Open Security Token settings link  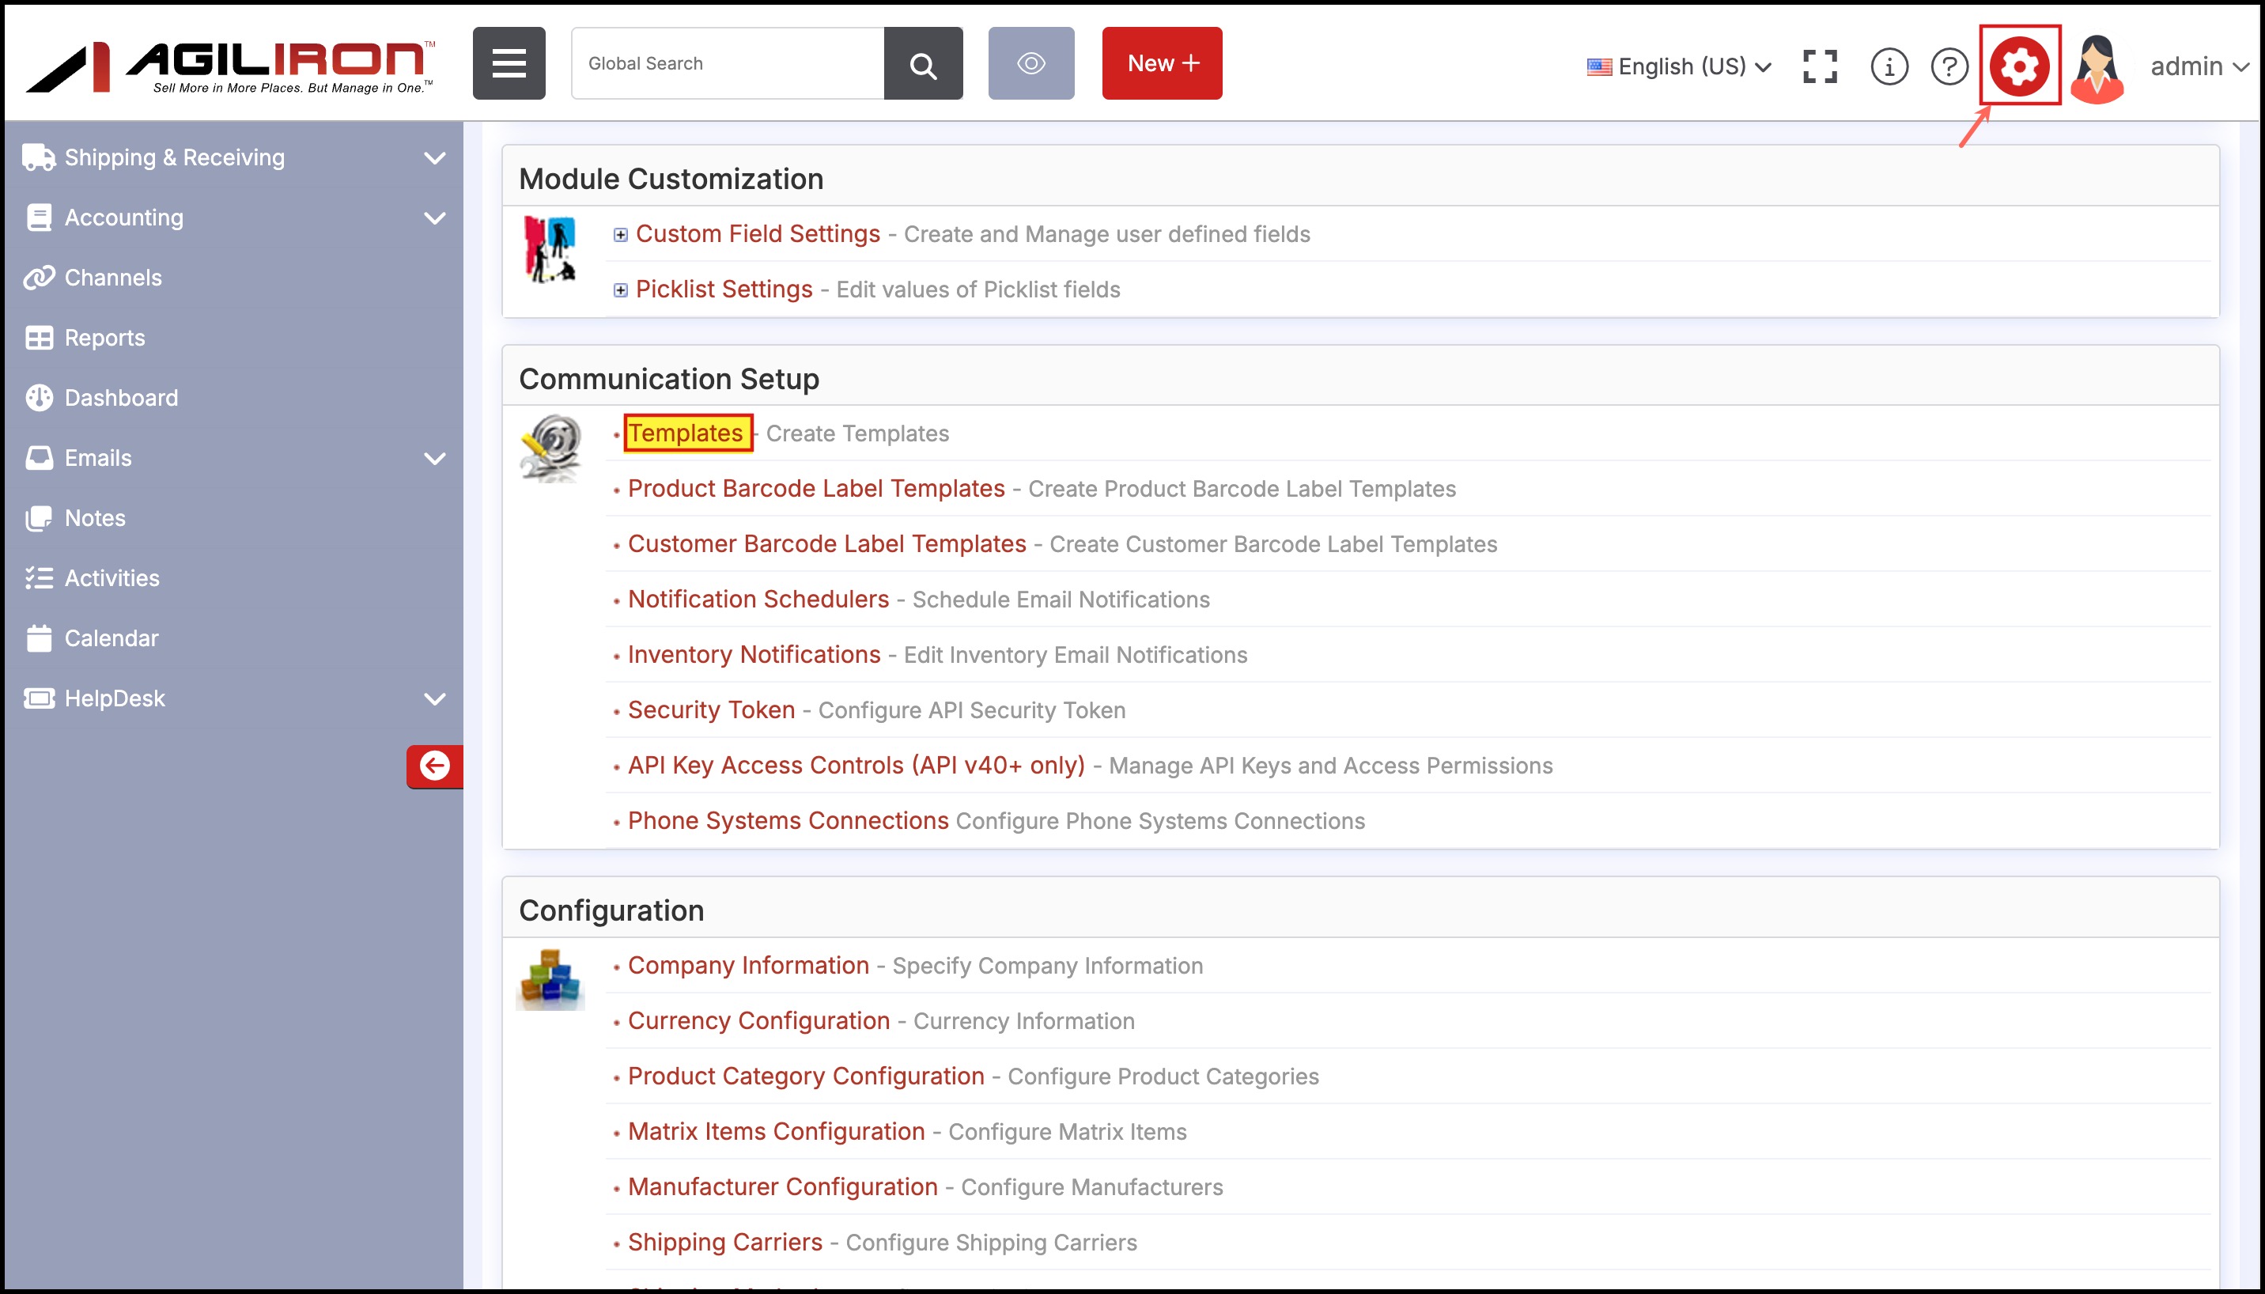click(711, 709)
